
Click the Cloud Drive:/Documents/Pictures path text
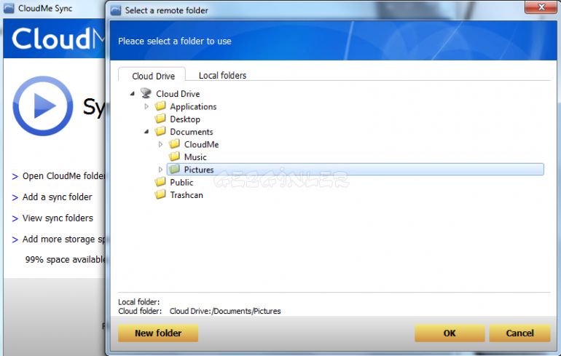click(x=225, y=311)
